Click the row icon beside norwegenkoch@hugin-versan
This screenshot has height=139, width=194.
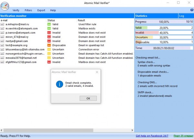pyautogui.click(x=2, y=54)
